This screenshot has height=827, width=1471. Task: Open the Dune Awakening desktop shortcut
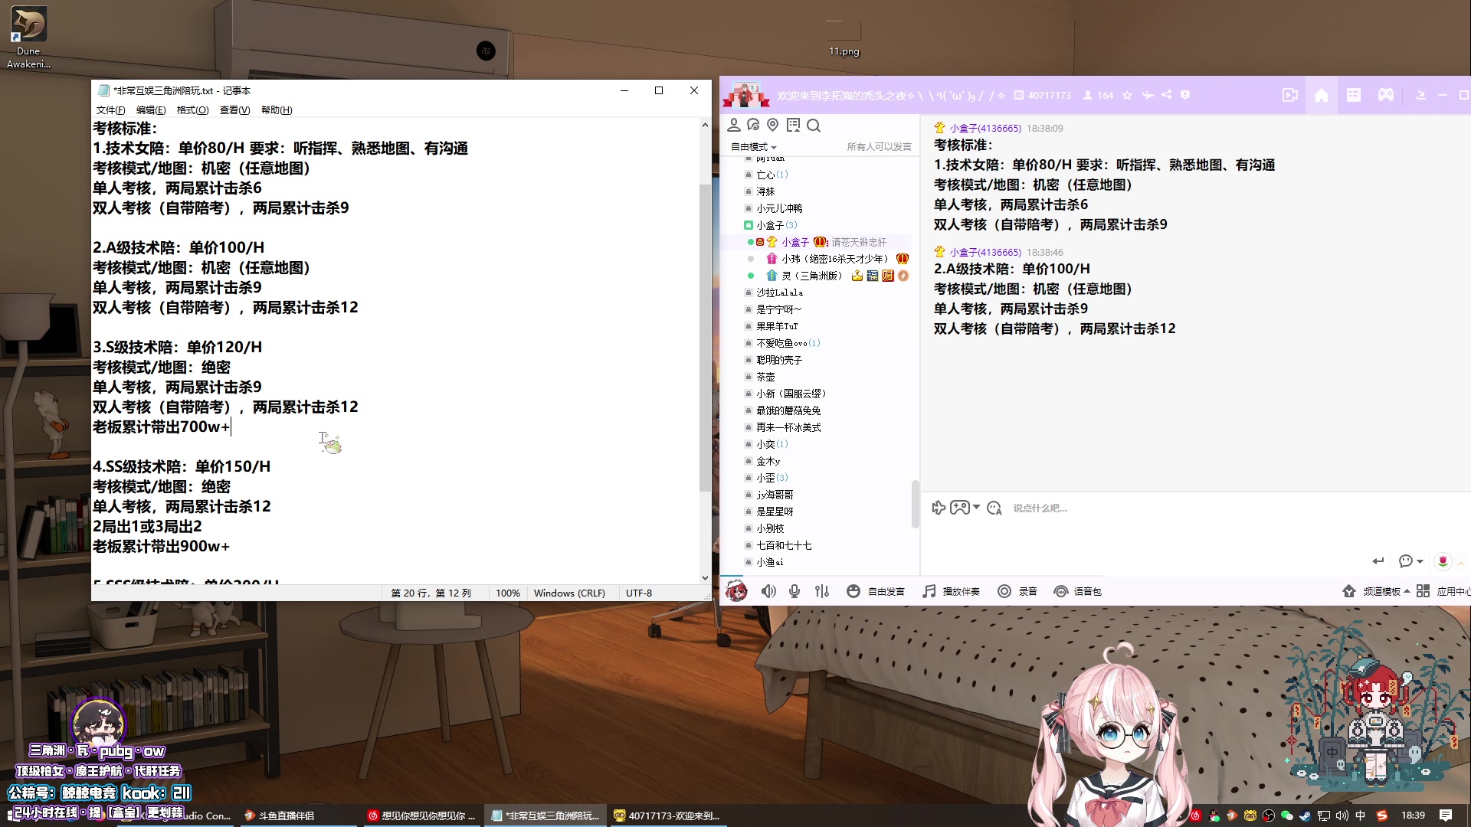[x=28, y=38]
